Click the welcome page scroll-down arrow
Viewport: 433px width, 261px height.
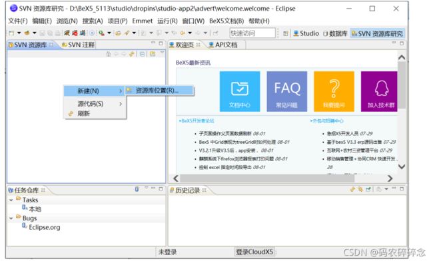402,166
